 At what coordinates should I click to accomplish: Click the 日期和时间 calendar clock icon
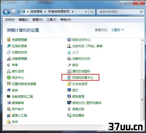coord(9,52)
